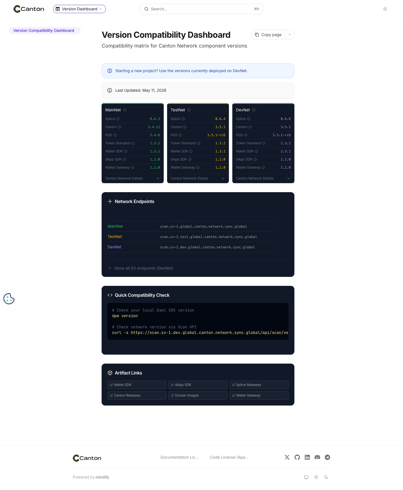403x490 pixels.
Task: Click DevNet Splice version 0.6.6
Action: tap(286, 119)
